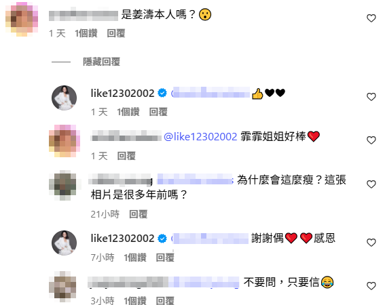
Task: Reply to the 21小時 comment
Action: (139, 214)
